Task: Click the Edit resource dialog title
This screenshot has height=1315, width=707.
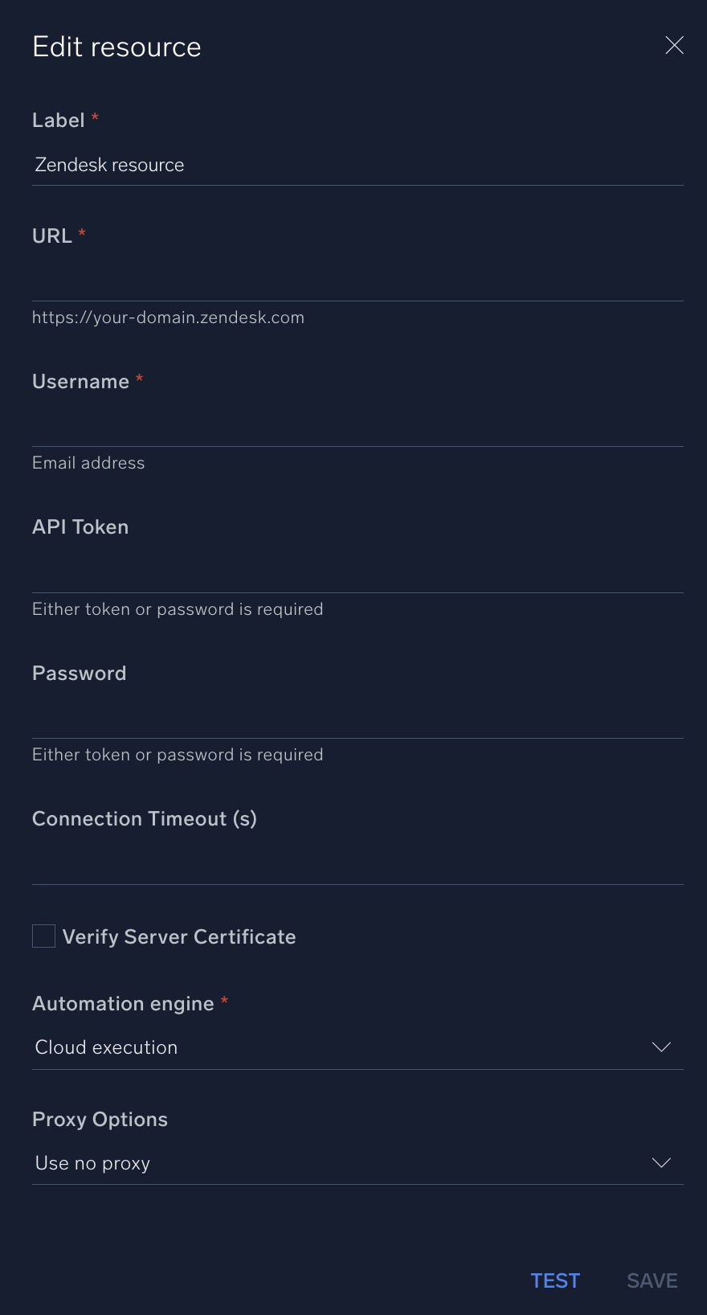Action: point(116,47)
